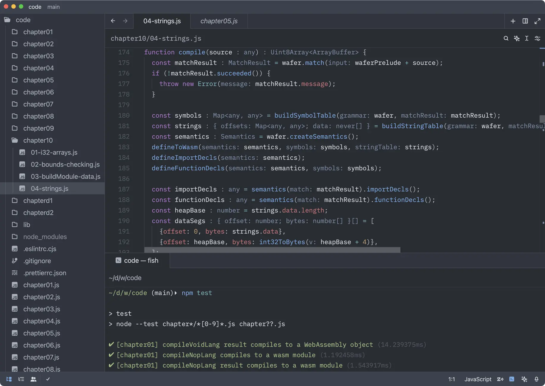This screenshot has height=386, width=545.
Task: Expand the node_modules folder
Action: [45, 237]
